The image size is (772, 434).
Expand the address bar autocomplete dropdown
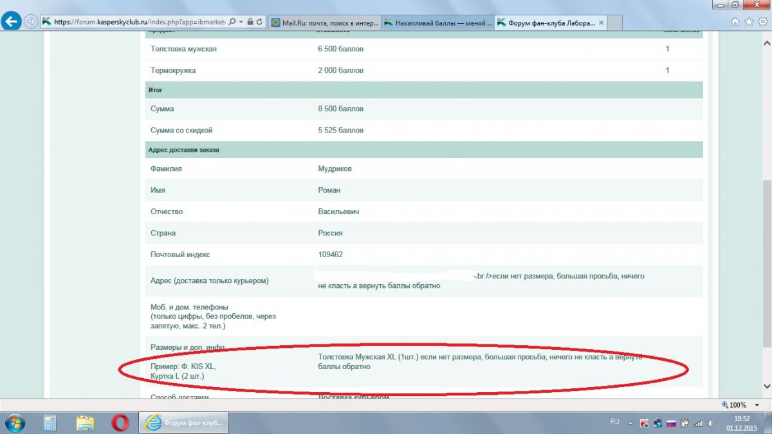241,21
